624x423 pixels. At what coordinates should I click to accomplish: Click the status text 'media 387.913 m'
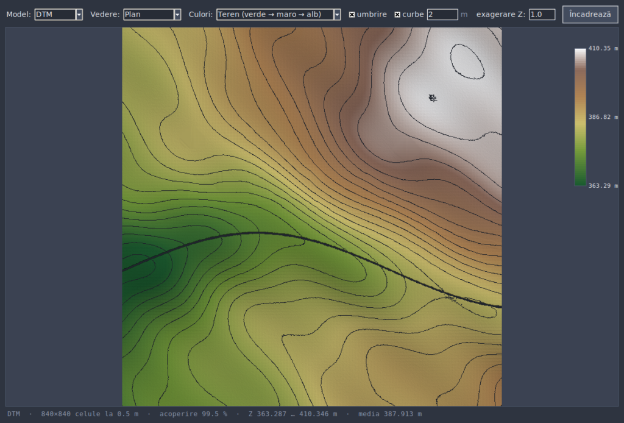click(390, 414)
